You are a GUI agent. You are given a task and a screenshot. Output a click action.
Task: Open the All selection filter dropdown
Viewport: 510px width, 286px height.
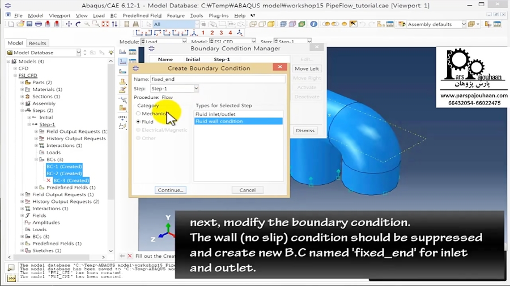click(x=197, y=24)
